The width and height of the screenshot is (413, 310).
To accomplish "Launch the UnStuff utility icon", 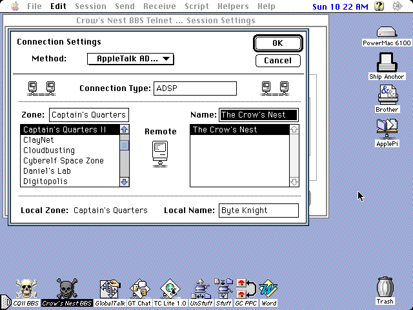I will coord(201,289).
